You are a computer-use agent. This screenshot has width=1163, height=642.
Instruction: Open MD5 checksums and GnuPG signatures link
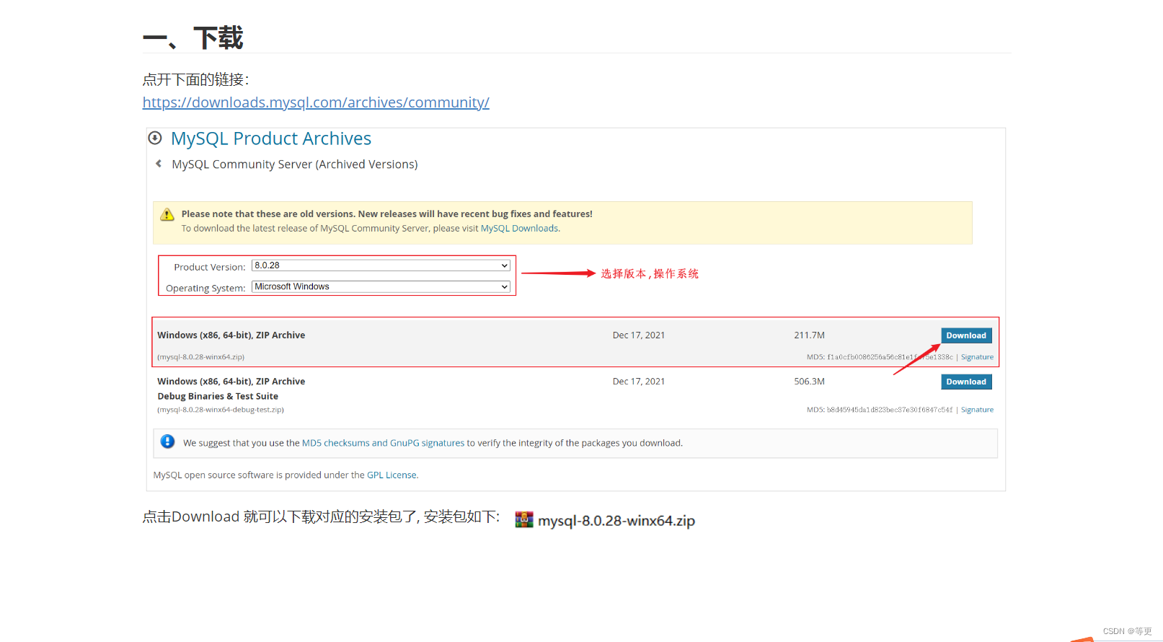(383, 443)
